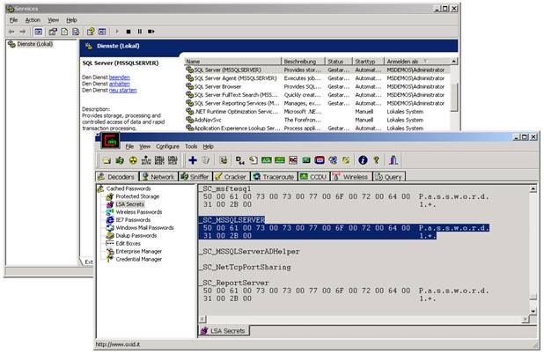544x354 pixels.
Task: Switch to the CCDU tab
Action: coord(313,177)
